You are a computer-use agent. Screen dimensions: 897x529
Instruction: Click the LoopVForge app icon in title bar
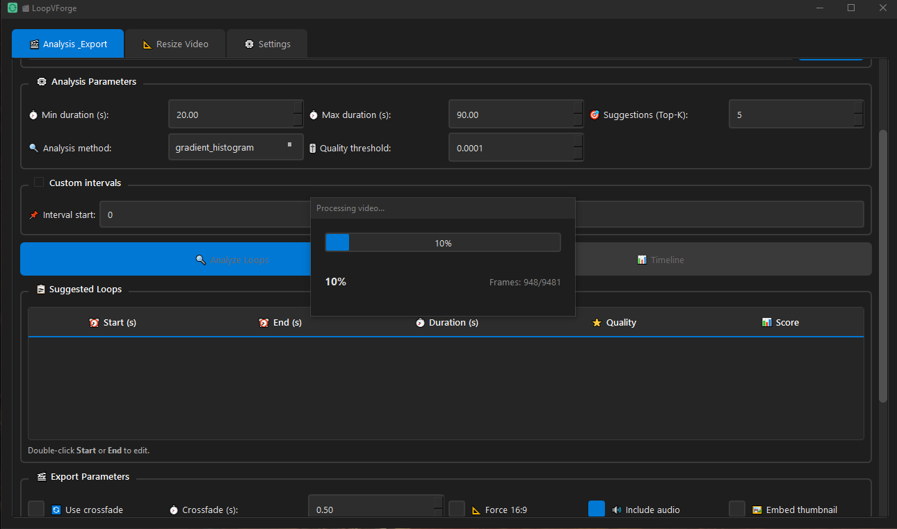click(13, 8)
